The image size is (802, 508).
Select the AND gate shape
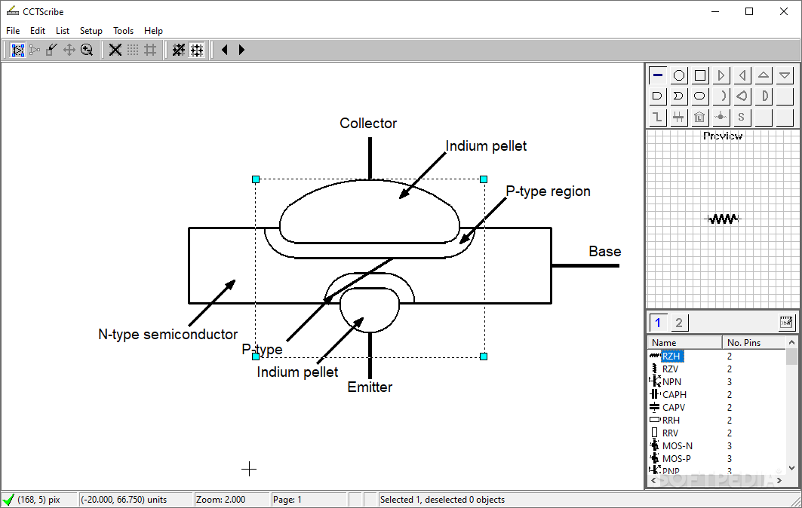pos(658,96)
